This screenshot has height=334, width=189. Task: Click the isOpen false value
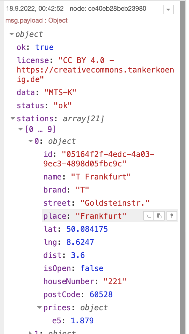tap(92, 268)
